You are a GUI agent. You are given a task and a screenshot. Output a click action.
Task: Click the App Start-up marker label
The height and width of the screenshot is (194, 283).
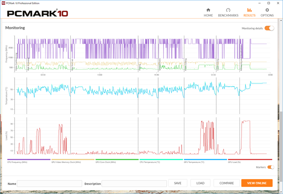[72, 65]
